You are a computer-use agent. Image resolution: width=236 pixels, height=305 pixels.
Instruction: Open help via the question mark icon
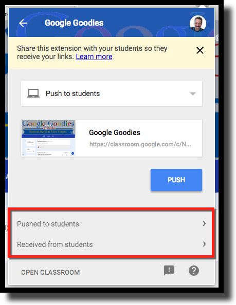(194, 271)
